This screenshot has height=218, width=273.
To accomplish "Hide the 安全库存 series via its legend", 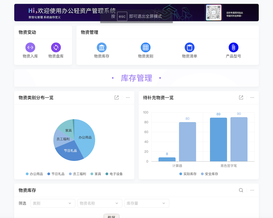I will tap(210, 174).
